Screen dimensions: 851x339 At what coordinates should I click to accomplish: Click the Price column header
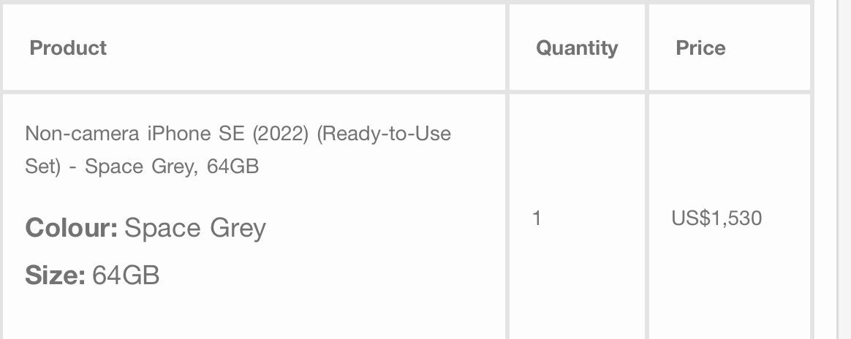point(700,47)
